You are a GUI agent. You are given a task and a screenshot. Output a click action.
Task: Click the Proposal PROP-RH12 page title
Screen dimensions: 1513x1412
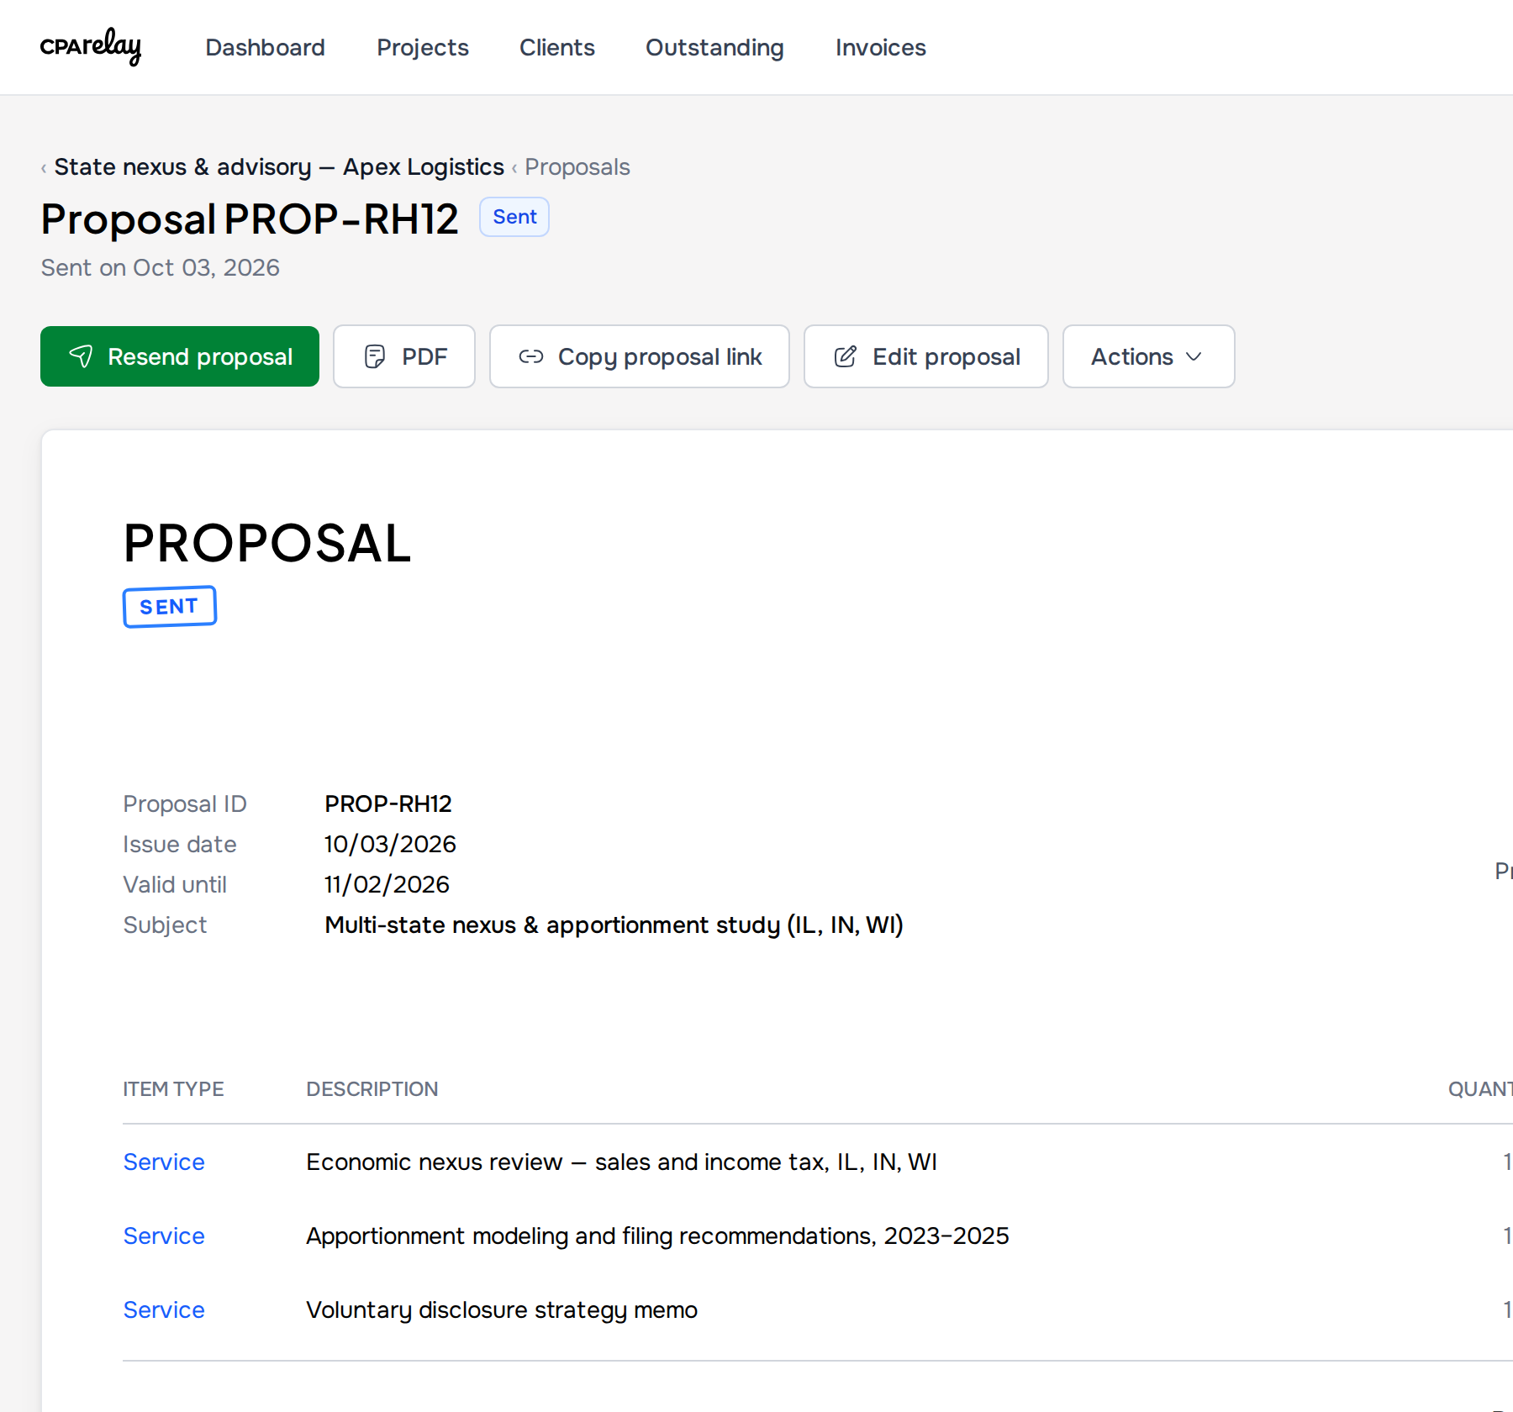tap(250, 219)
